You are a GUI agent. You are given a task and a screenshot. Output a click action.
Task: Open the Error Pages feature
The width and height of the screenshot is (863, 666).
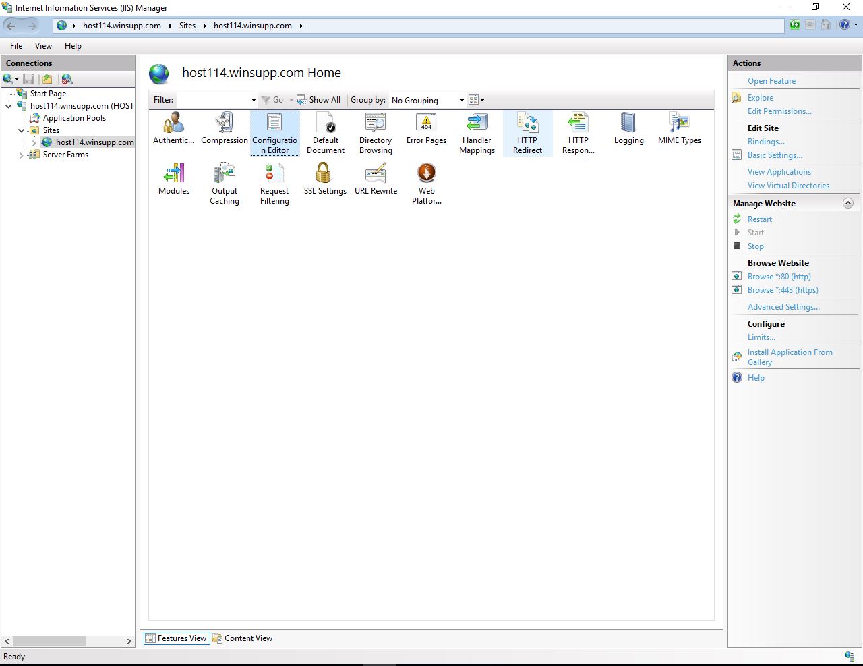[426, 128]
